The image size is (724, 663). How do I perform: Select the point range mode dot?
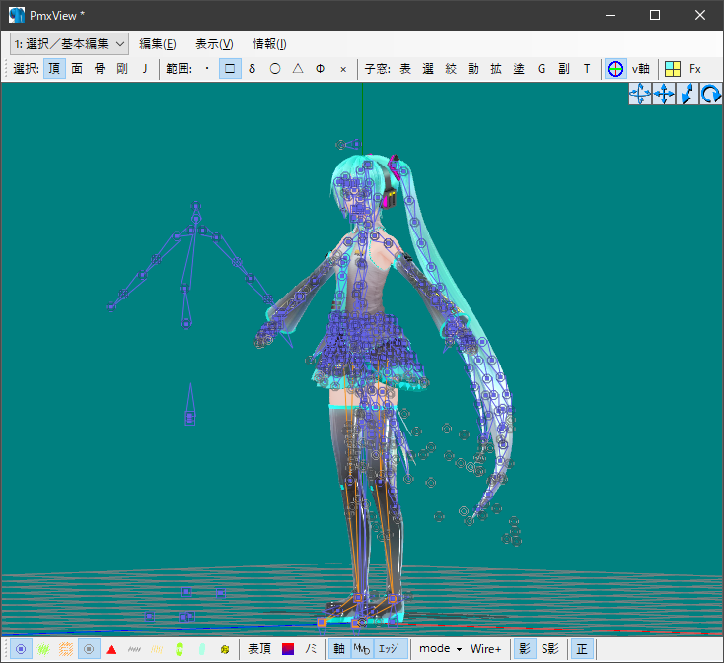point(207,69)
